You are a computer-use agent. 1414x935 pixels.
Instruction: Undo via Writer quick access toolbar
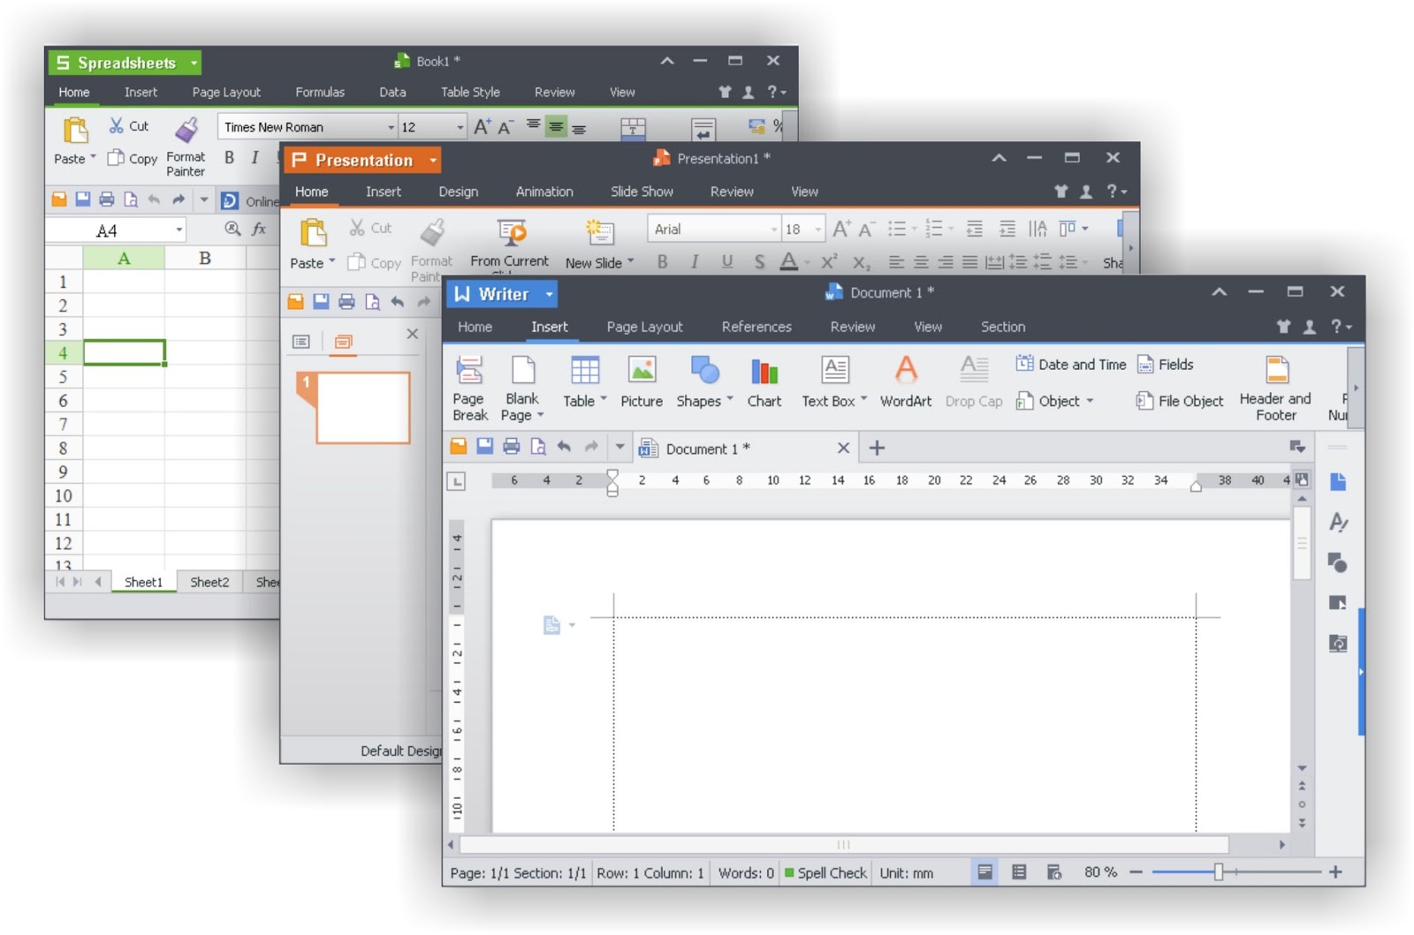pos(564,447)
